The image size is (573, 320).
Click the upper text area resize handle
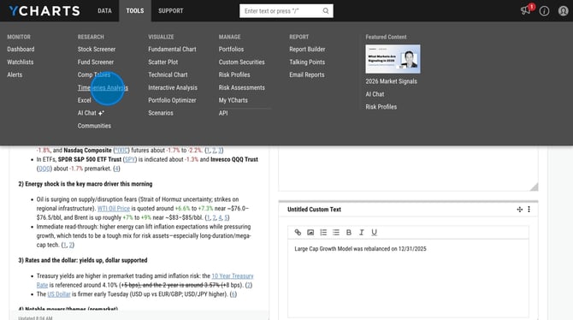[x=534, y=187]
